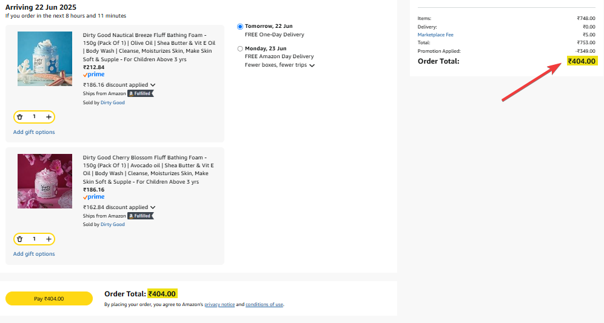Click the ₹0.00 delivery amount

[x=589, y=27]
